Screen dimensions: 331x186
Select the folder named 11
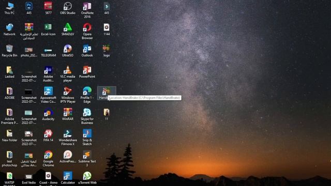point(107,115)
